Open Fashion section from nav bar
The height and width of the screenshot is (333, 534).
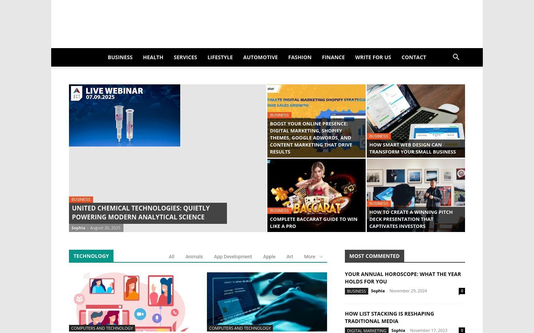click(300, 57)
